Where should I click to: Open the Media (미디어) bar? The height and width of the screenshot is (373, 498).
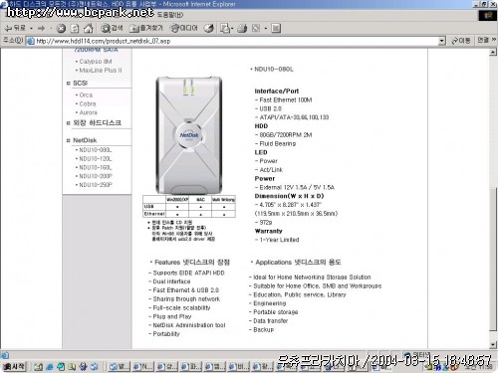(x=184, y=28)
